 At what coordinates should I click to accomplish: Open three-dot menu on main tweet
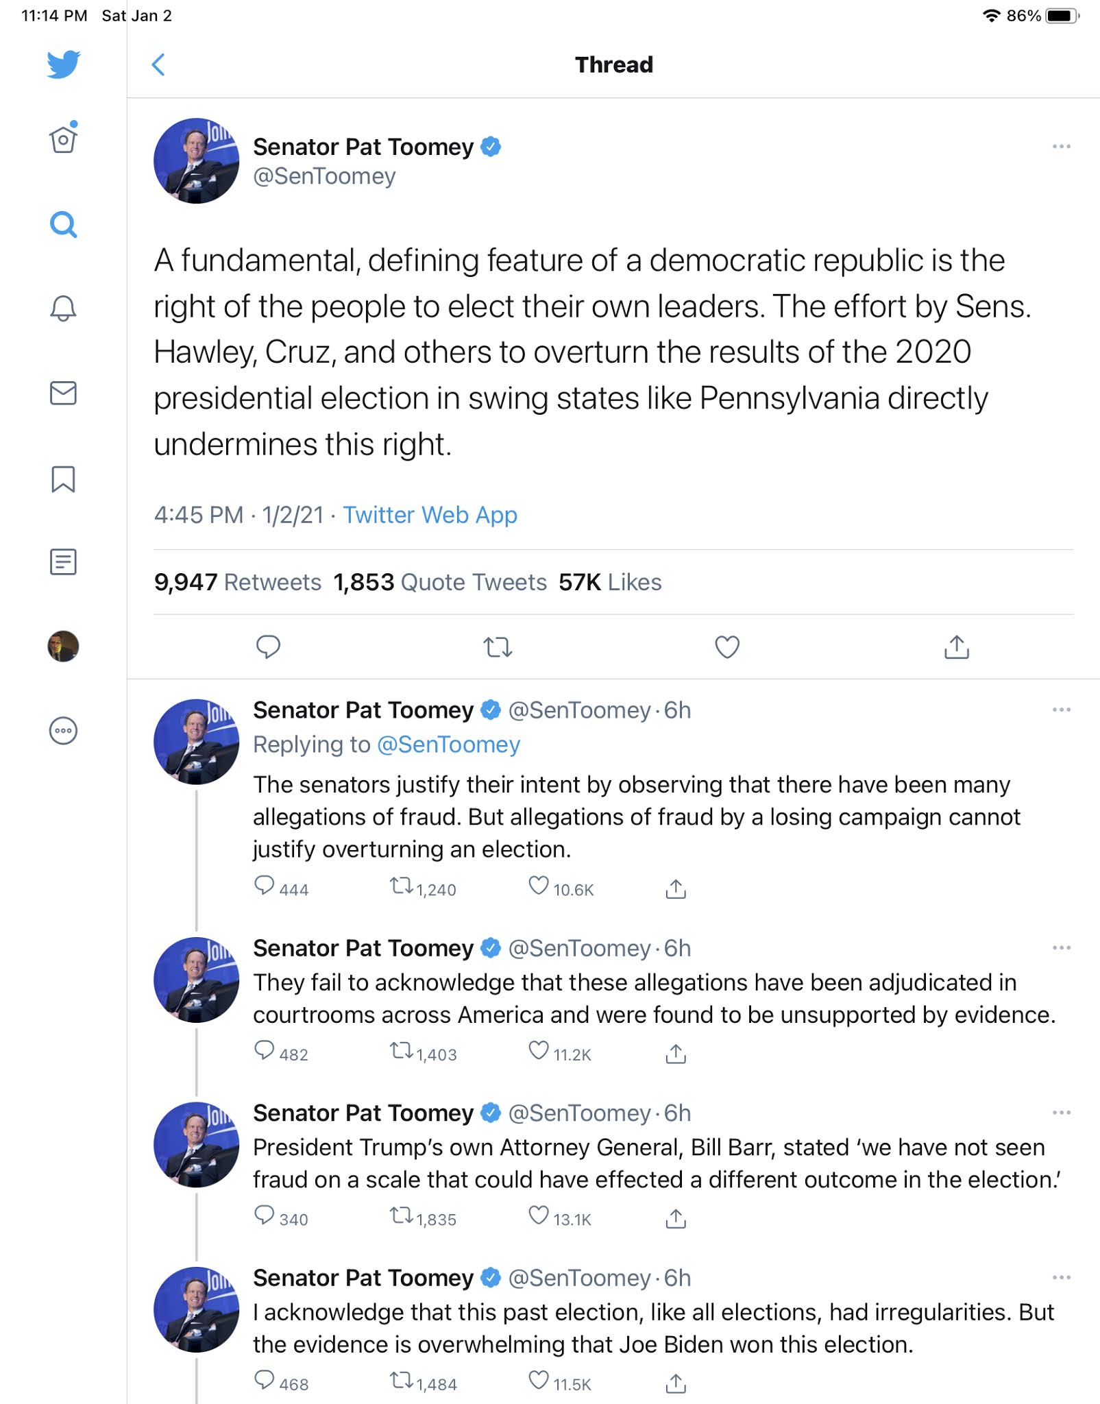coord(1061,147)
